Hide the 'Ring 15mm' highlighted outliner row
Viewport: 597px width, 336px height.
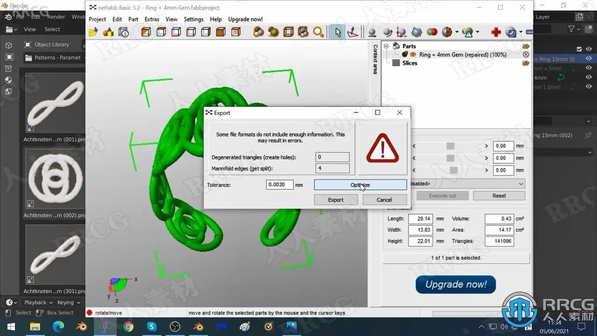[589, 59]
